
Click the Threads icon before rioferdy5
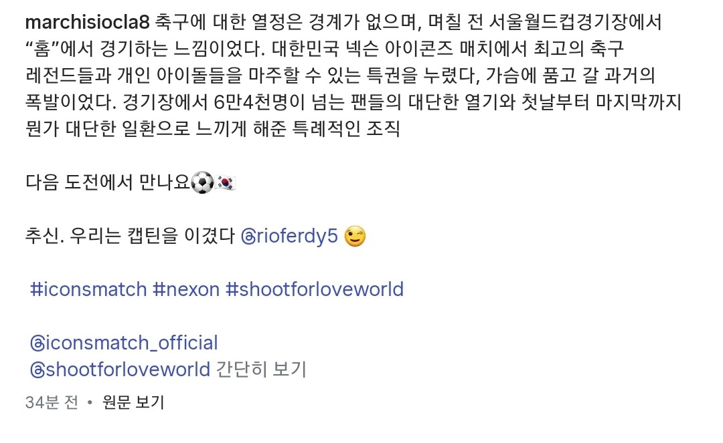(x=248, y=237)
